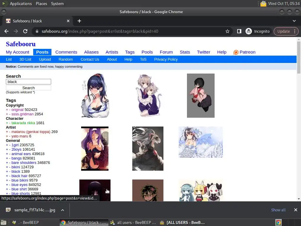
Task: Select the Posts tab
Action: click(x=42, y=52)
